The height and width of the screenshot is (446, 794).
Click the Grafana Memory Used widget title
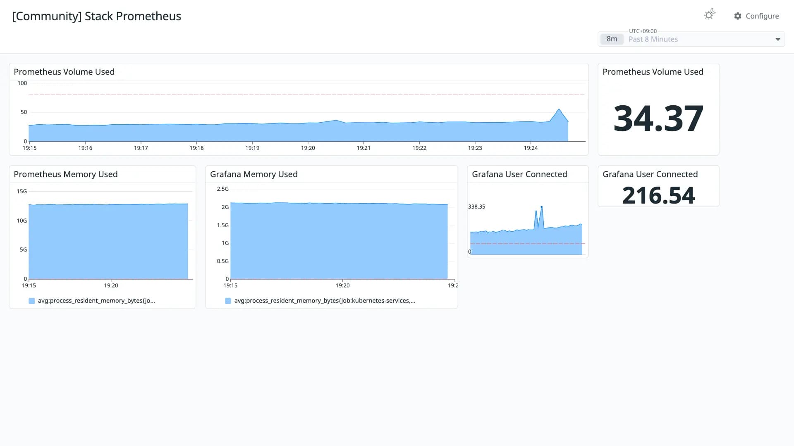pyautogui.click(x=254, y=174)
